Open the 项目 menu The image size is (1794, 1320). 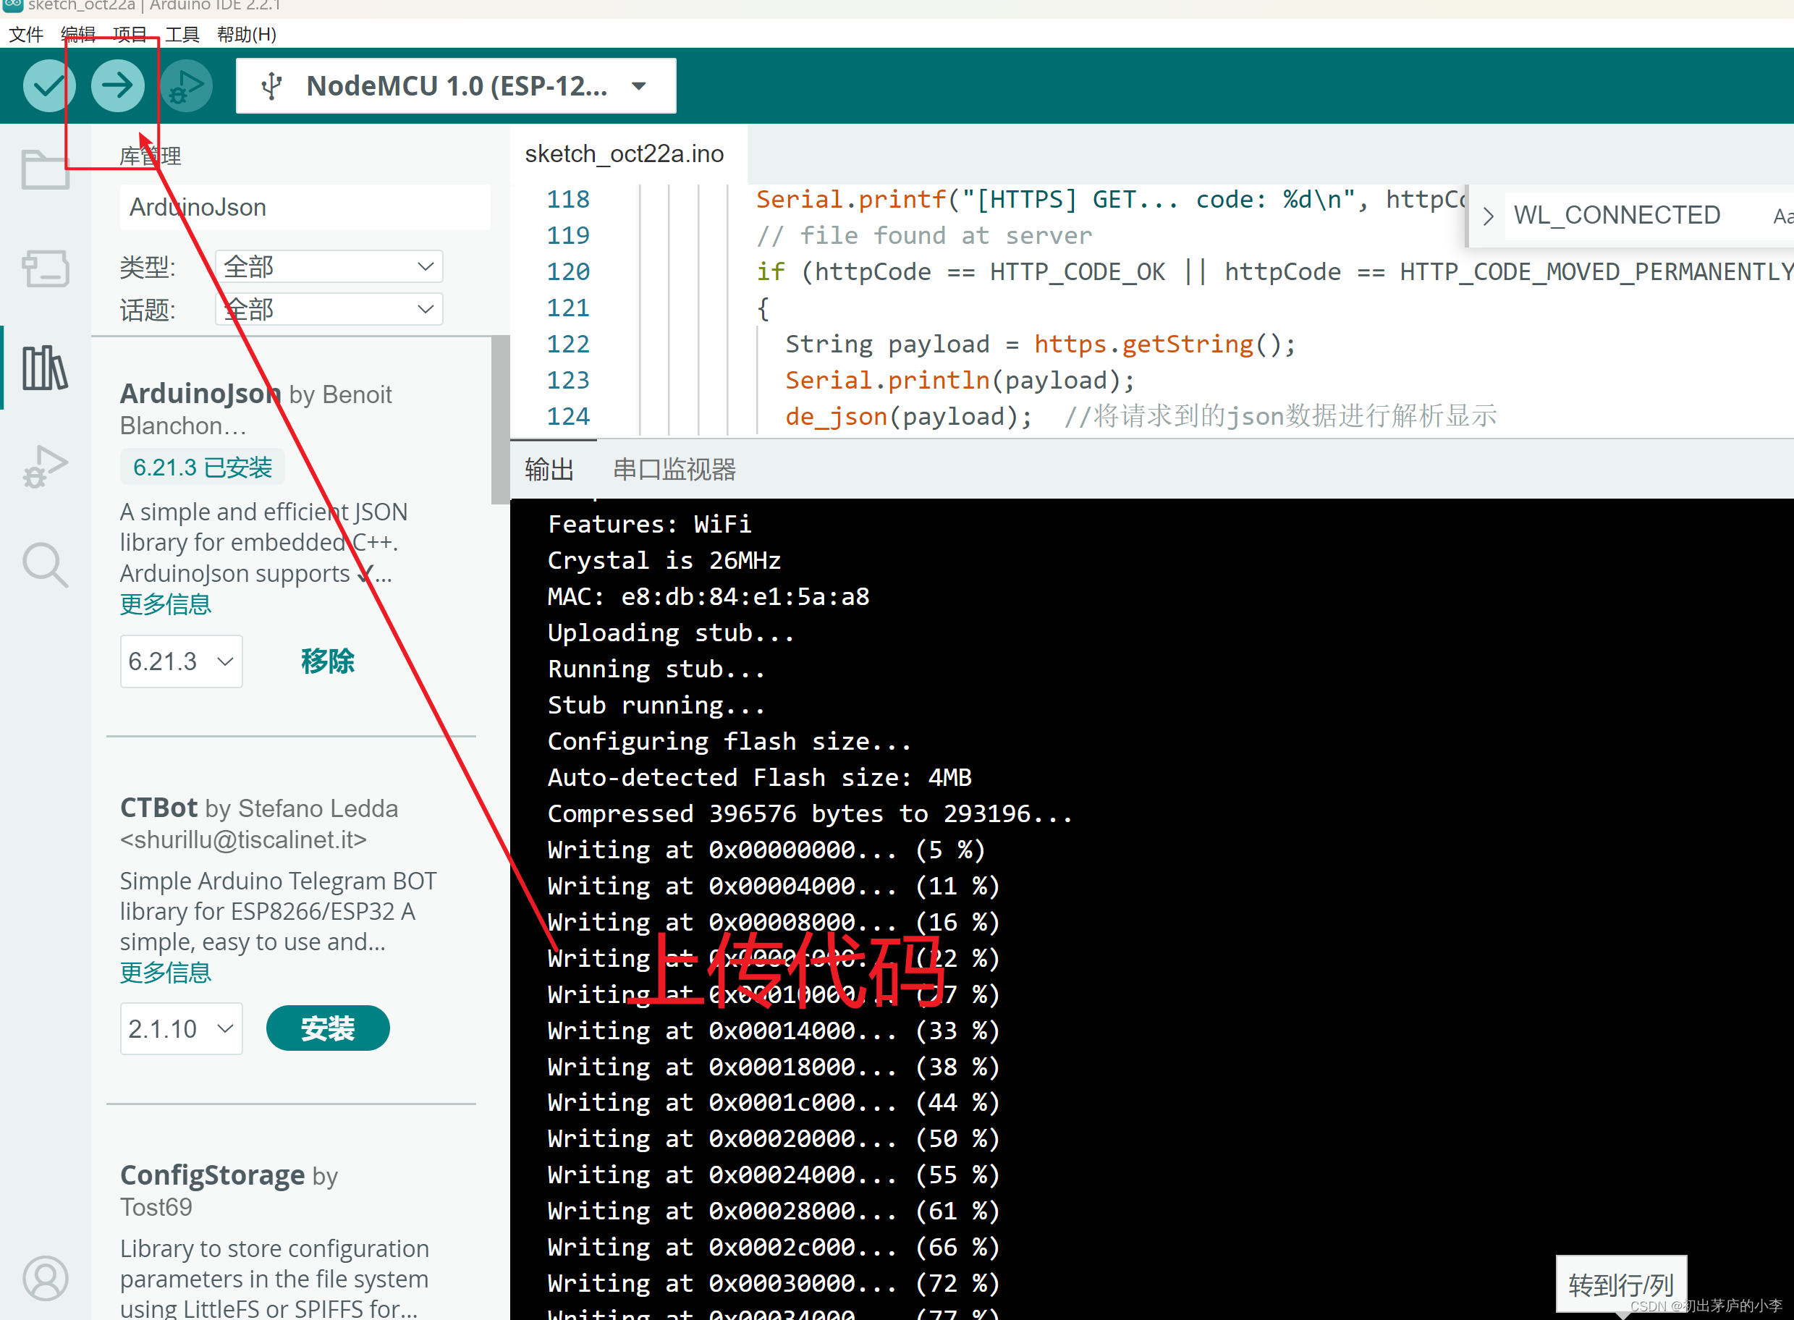(130, 34)
